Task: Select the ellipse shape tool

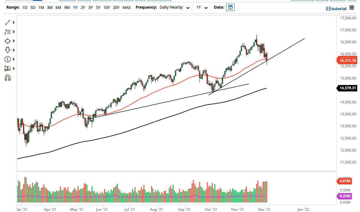Action: [7, 41]
